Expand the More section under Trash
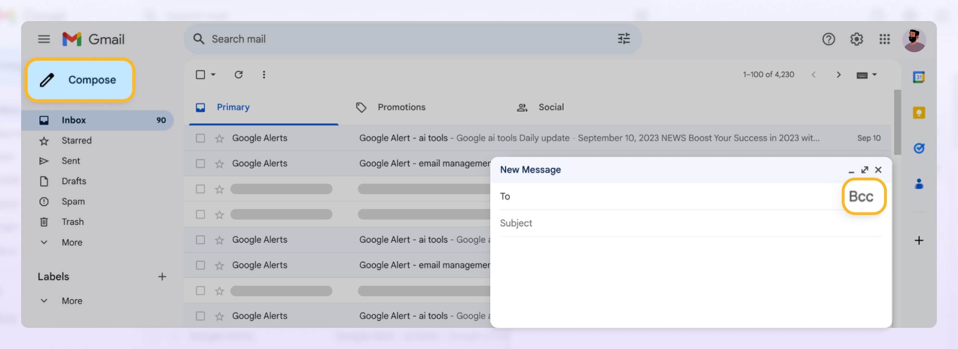 tap(71, 242)
